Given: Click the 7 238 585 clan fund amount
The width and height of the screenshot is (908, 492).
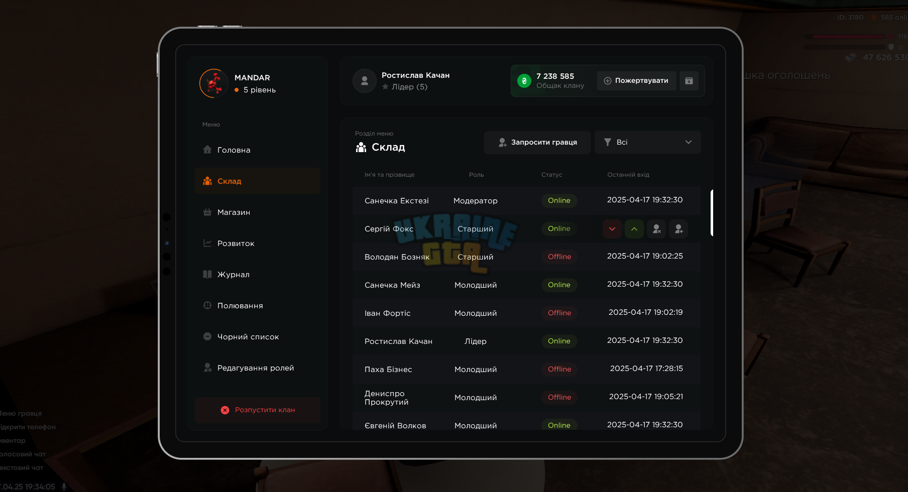Looking at the screenshot, I should click(x=555, y=76).
